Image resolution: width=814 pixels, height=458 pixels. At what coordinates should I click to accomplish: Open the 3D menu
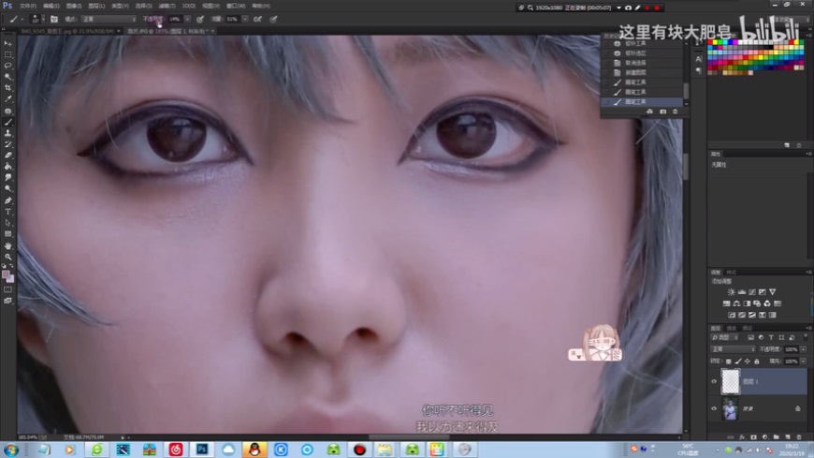pyautogui.click(x=188, y=6)
